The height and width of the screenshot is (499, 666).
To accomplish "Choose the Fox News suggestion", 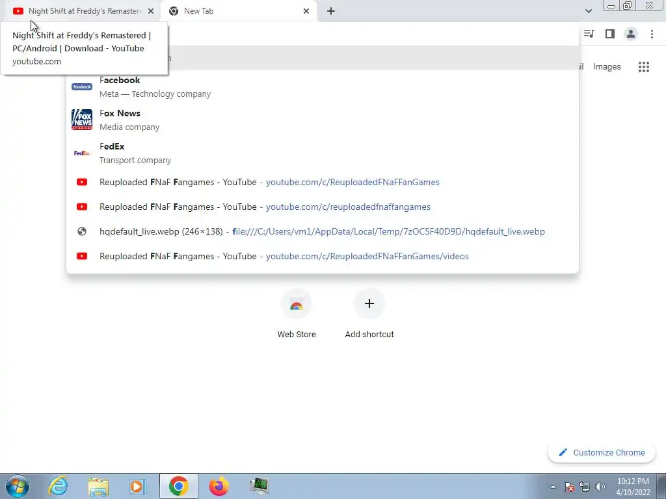I will pos(323,120).
